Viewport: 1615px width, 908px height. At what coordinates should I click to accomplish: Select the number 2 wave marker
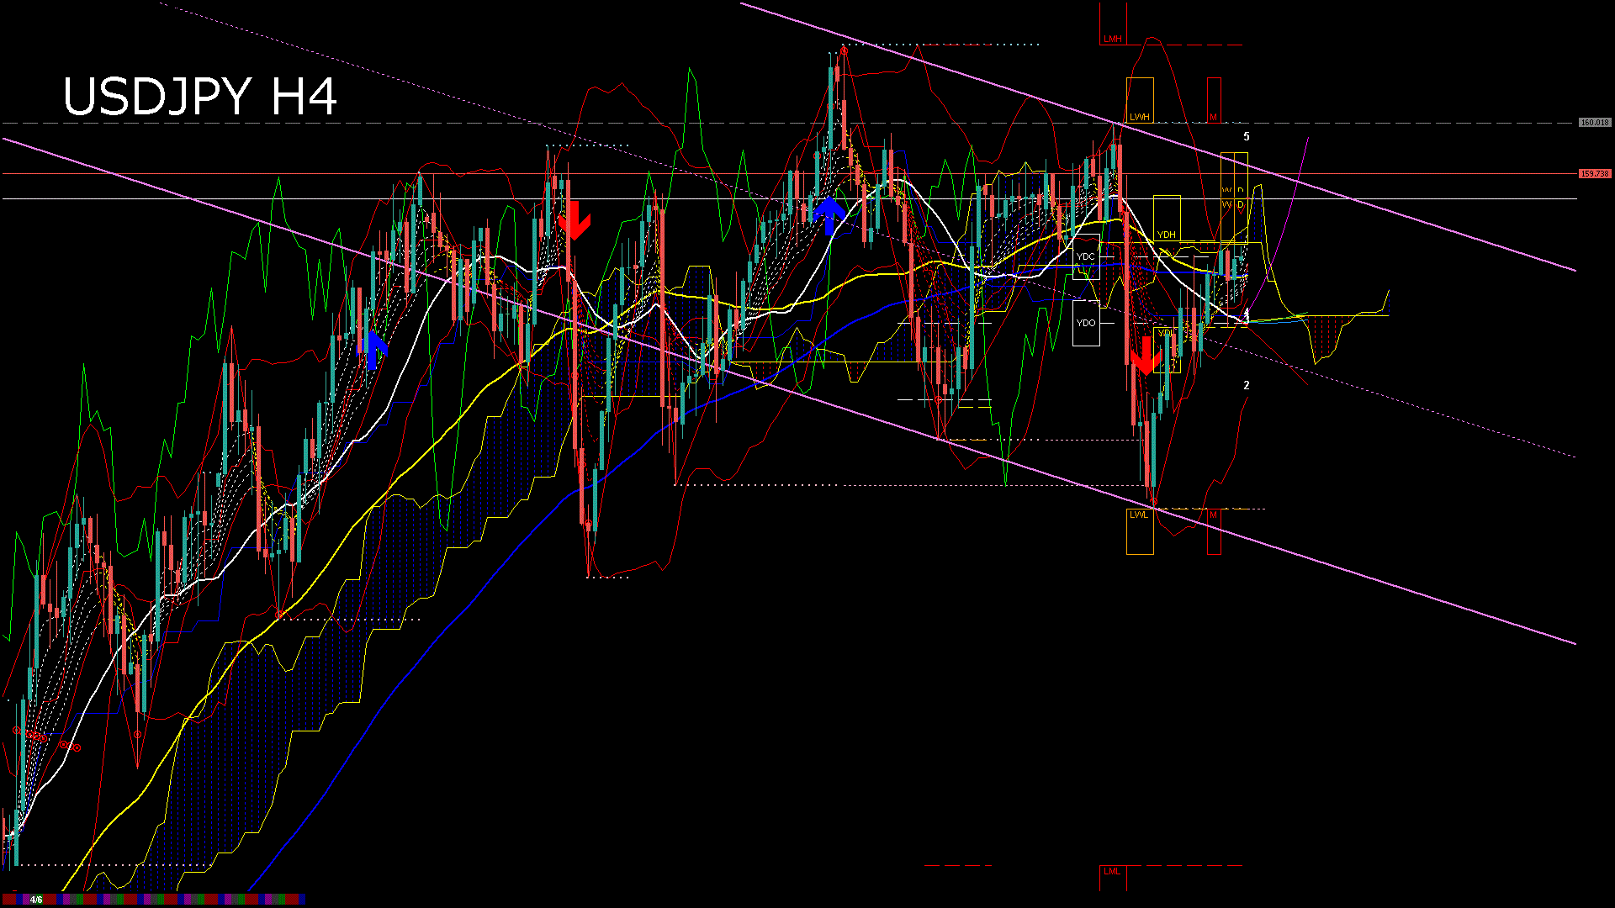pyautogui.click(x=1247, y=386)
